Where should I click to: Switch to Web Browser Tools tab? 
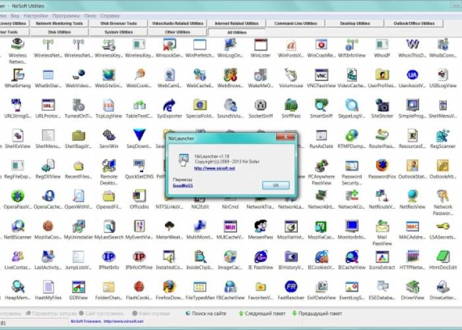coord(118,23)
